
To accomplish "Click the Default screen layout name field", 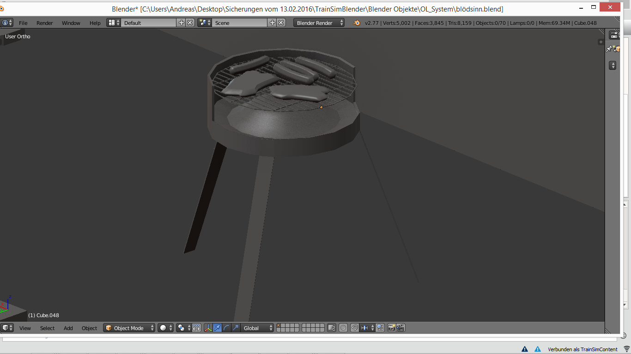I will 149,23.
